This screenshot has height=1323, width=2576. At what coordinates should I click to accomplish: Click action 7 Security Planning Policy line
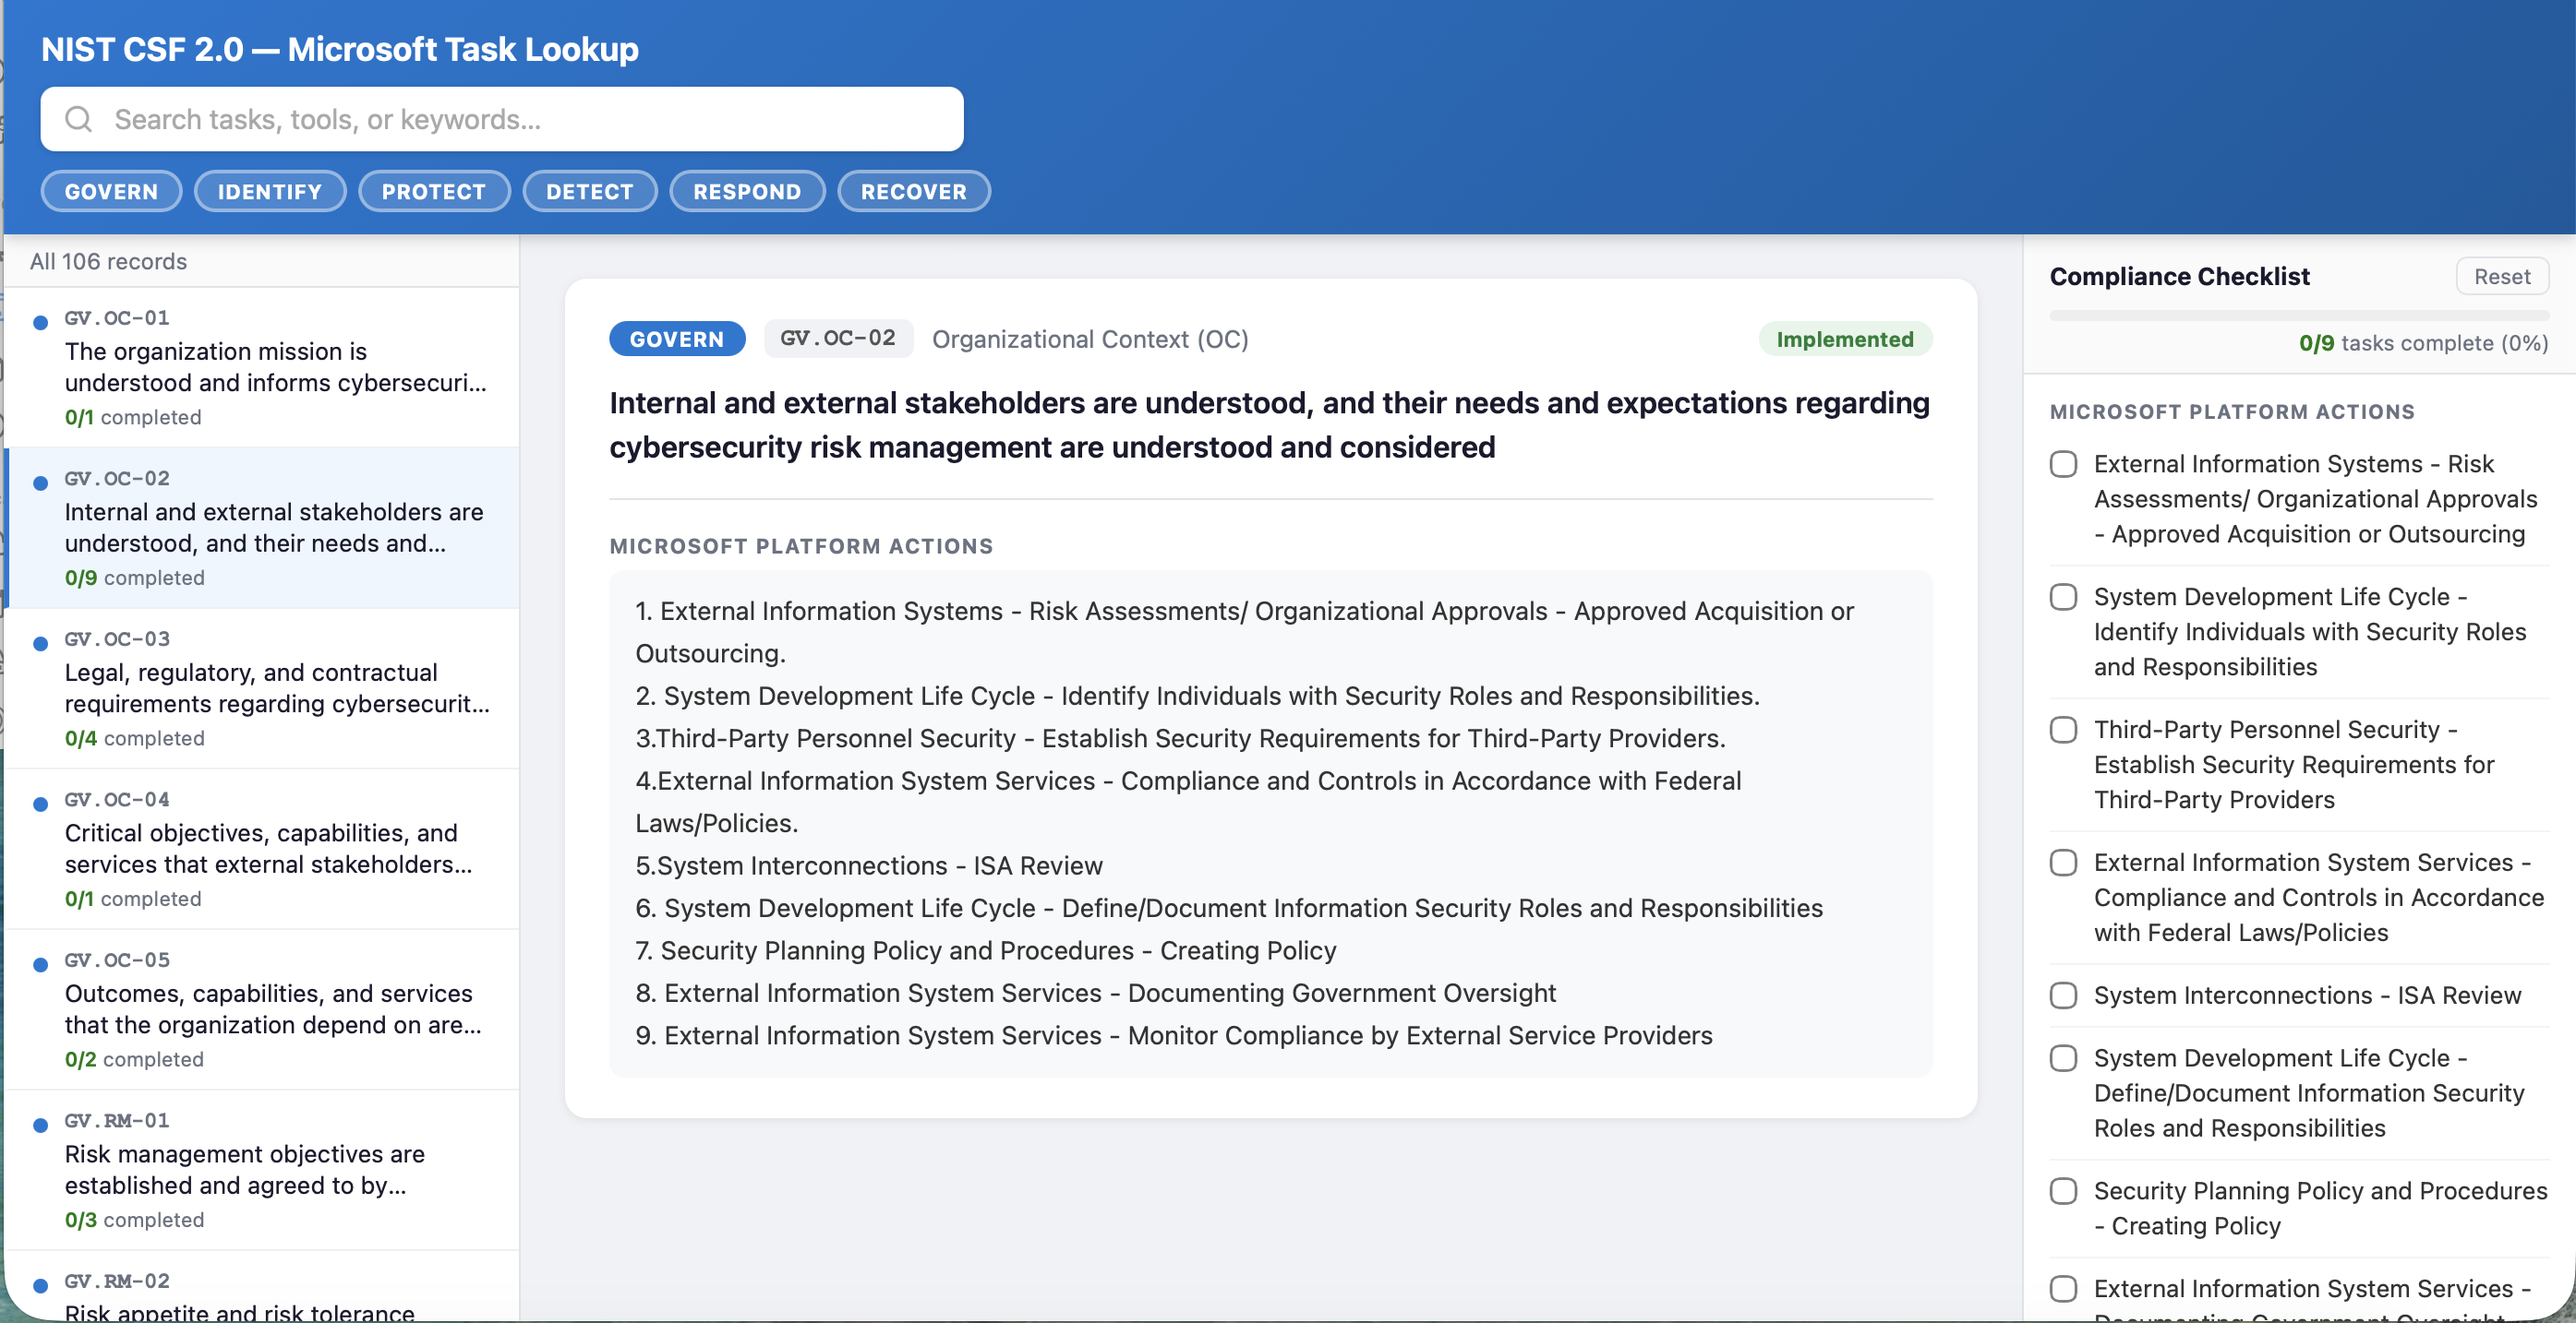point(986,950)
